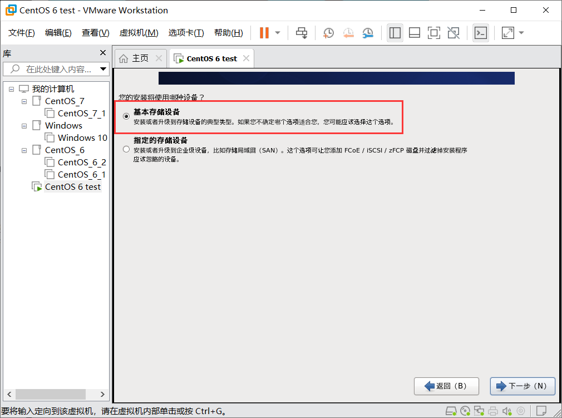Click the hard disk status icon
Screen dimensions: 562x418
451,411
